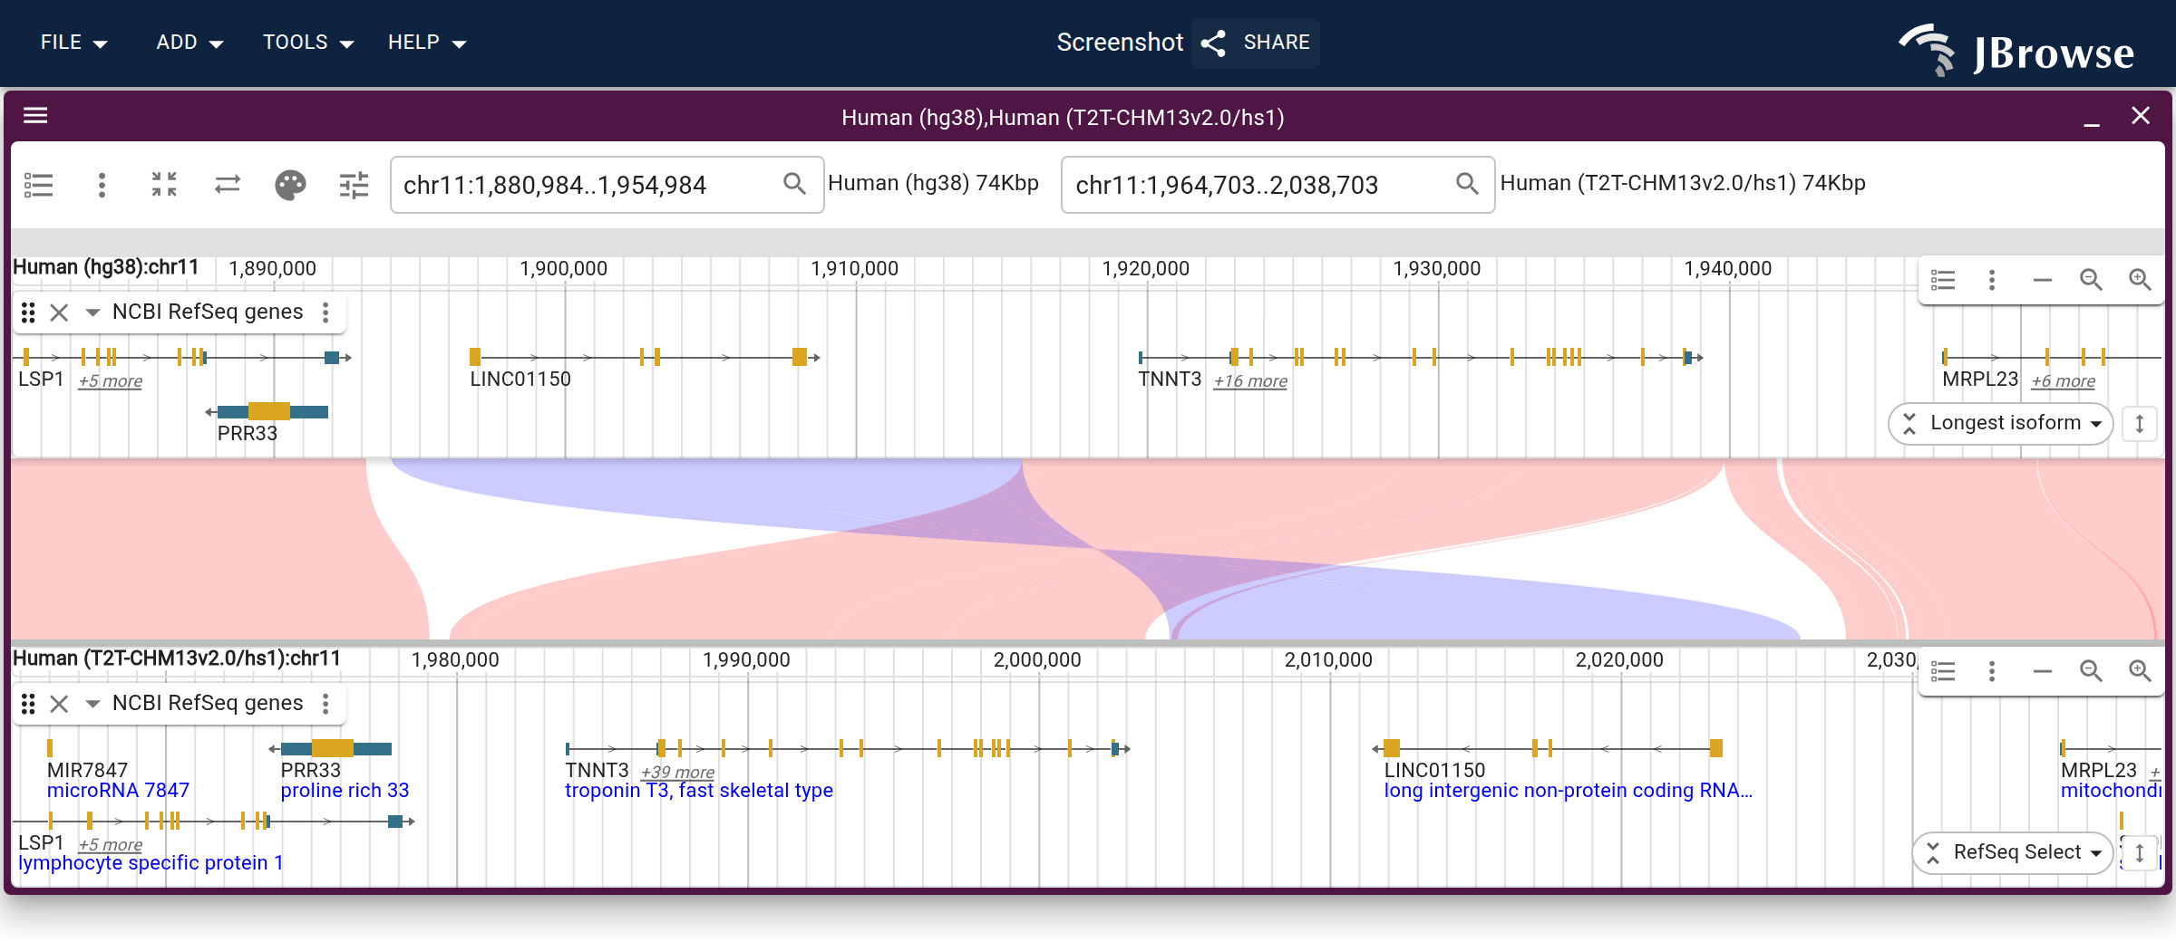The width and height of the screenshot is (2176, 942).
Task: Close the top NCBI RefSeq genes track
Action: click(59, 312)
